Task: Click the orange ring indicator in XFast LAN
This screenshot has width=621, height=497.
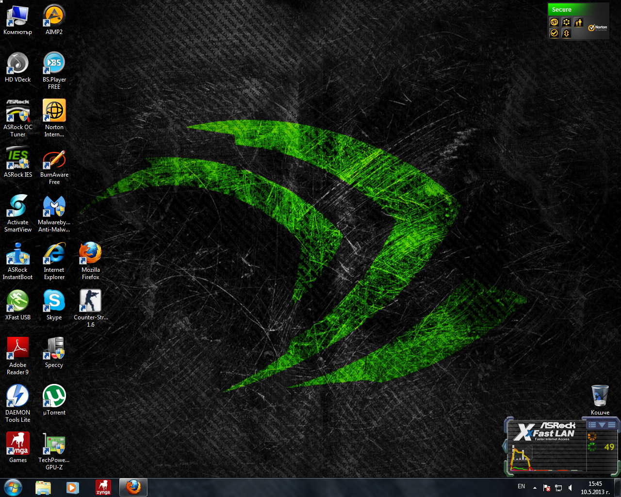Action: (592, 437)
